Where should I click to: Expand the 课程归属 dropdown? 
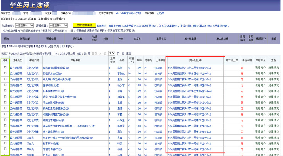click(x=58, y=26)
